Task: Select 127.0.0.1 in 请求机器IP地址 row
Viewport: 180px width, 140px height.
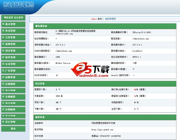Action: (60, 45)
